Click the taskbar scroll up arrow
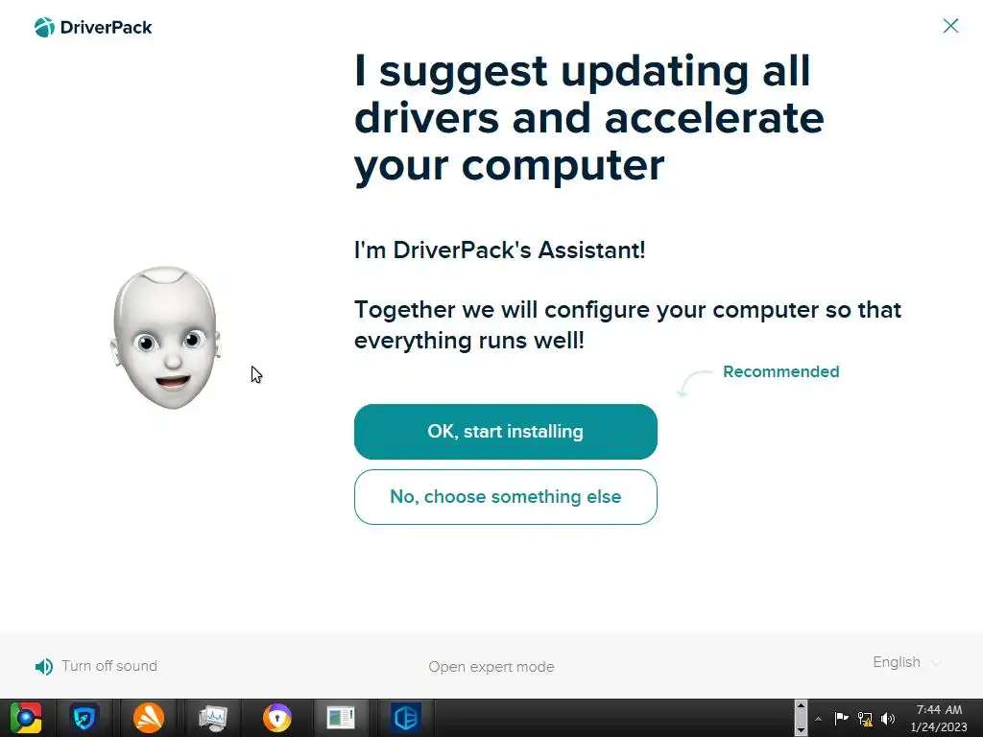 coord(801,705)
